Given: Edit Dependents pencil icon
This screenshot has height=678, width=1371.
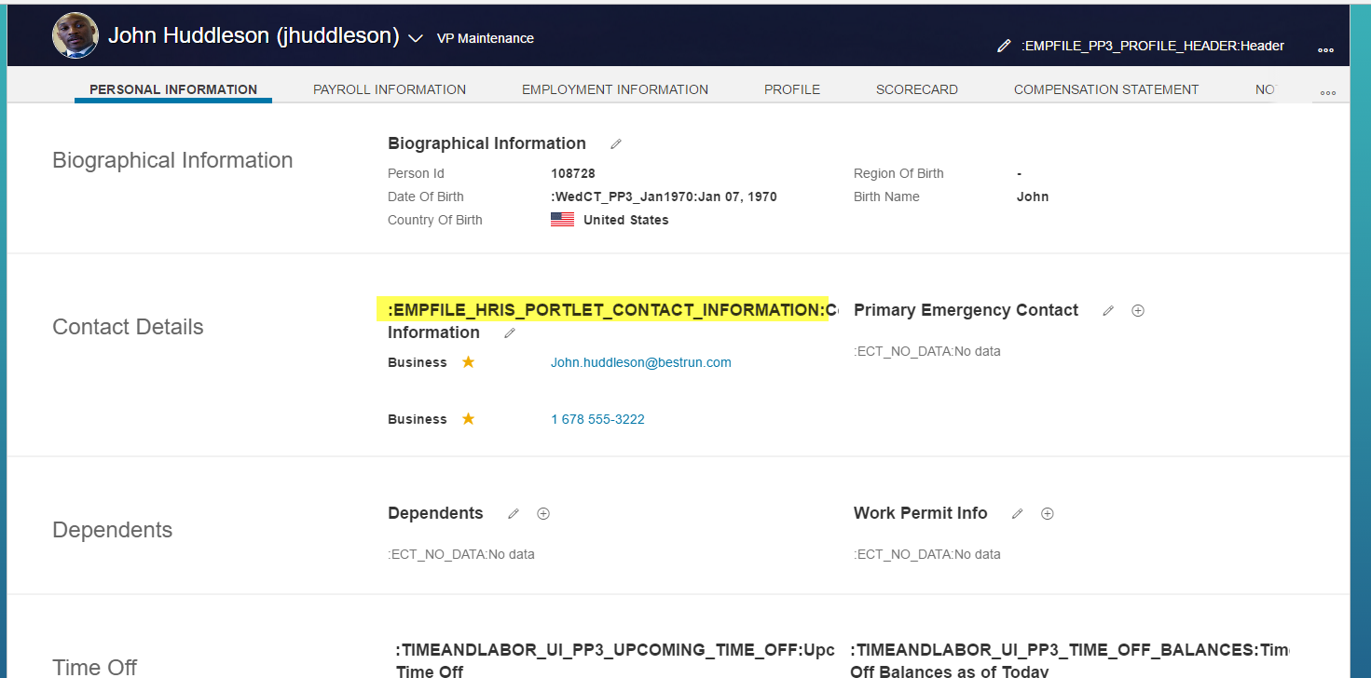Looking at the screenshot, I should pyautogui.click(x=514, y=514).
